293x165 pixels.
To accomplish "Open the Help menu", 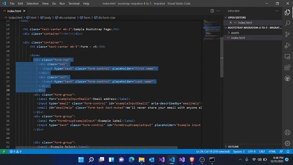I will click(x=86, y=3).
